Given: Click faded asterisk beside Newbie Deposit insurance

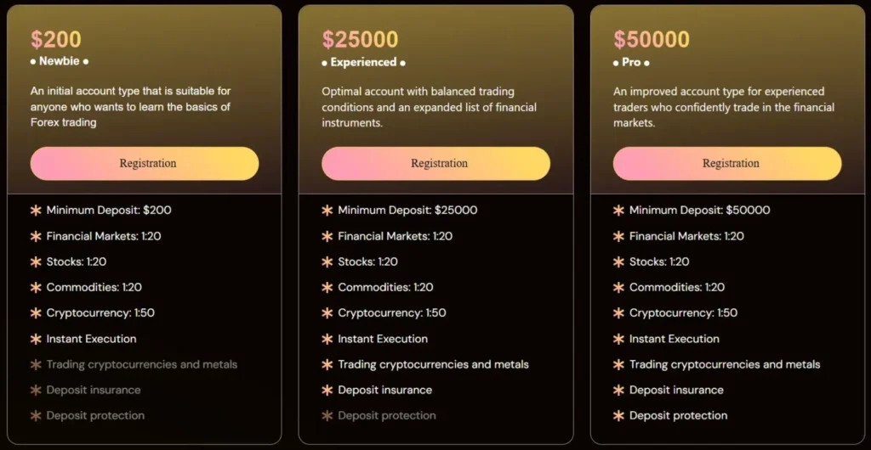Looking at the screenshot, I should pos(36,390).
